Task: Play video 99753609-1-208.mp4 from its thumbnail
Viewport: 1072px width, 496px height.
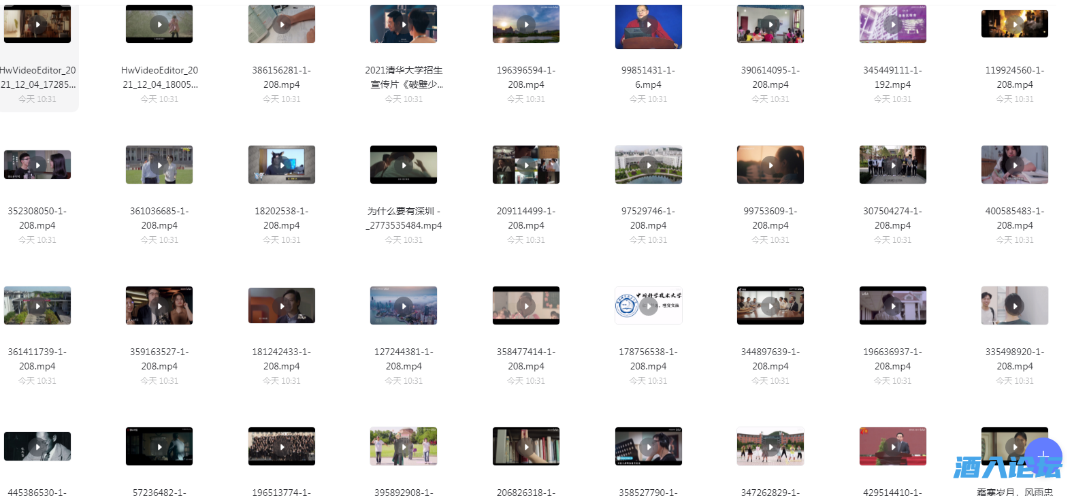Action: tap(770, 165)
